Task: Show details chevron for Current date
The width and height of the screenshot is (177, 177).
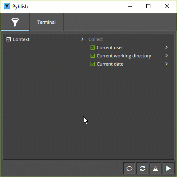Action: pyautogui.click(x=166, y=64)
